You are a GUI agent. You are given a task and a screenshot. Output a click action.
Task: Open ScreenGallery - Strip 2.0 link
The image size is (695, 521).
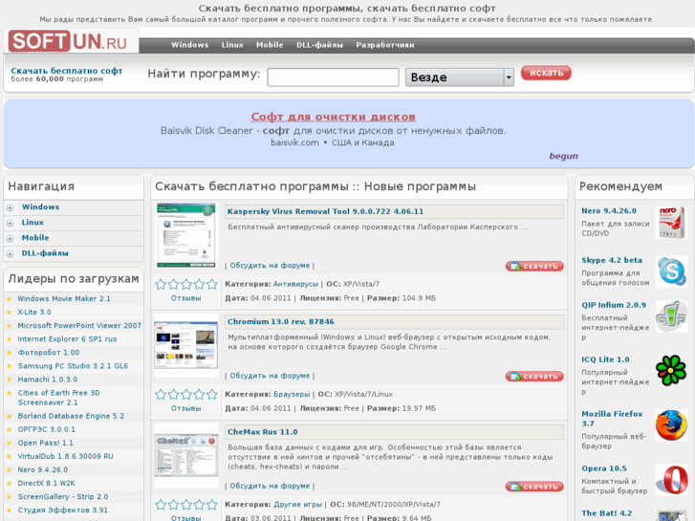tap(63, 496)
